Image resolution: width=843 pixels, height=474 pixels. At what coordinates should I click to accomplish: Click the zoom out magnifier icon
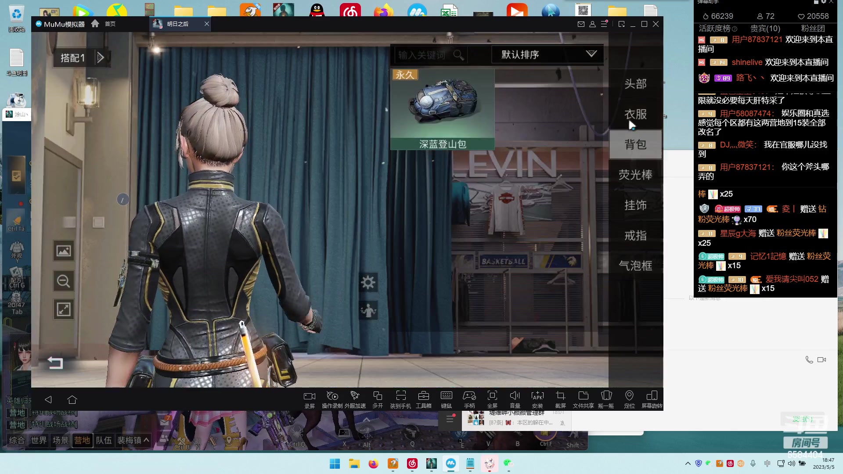pyautogui.click(x=64, y=281)
